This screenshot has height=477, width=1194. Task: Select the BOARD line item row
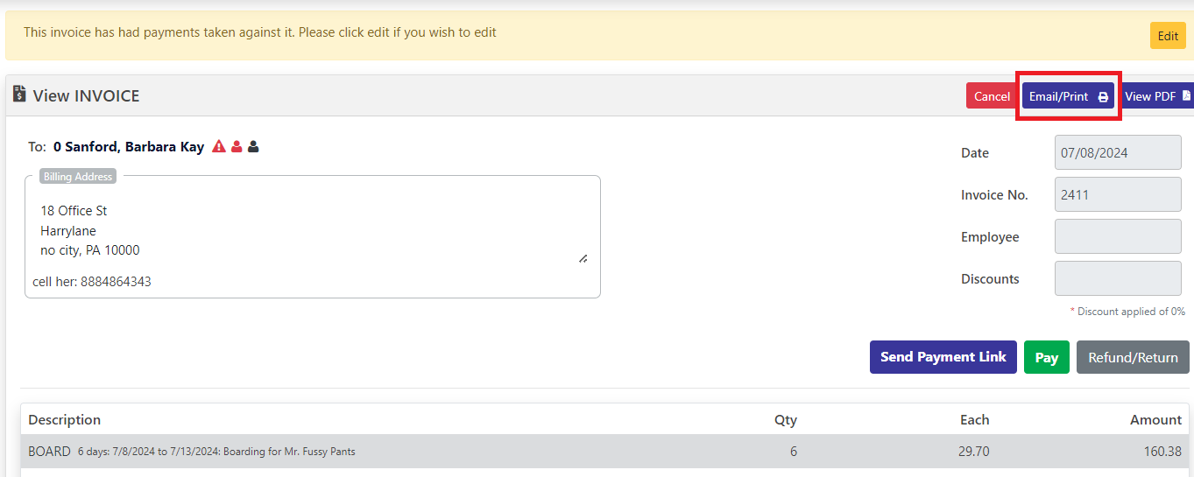[604, 452]
